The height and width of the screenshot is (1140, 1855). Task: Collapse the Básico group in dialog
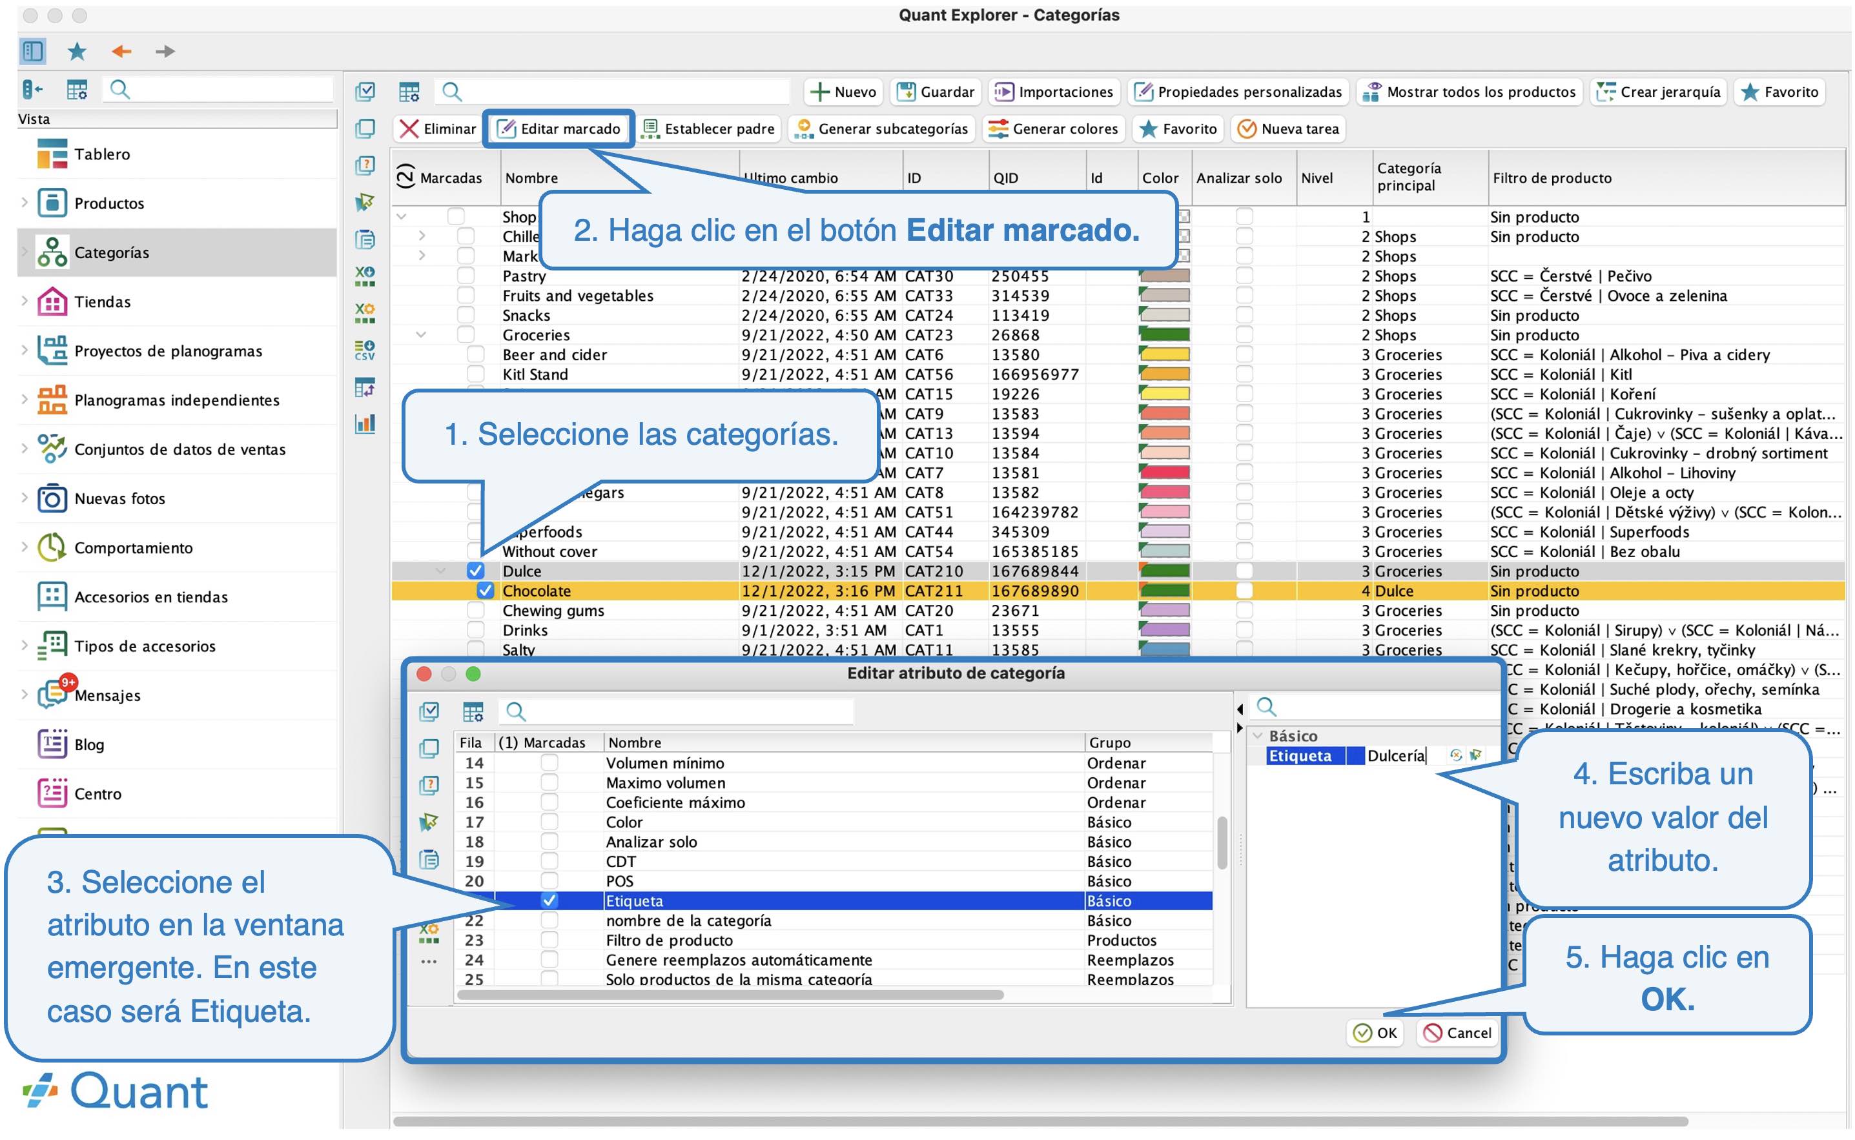1258,736
